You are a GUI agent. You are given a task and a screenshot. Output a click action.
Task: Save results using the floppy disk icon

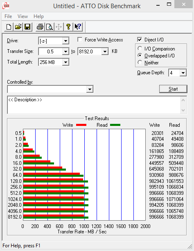27,27
